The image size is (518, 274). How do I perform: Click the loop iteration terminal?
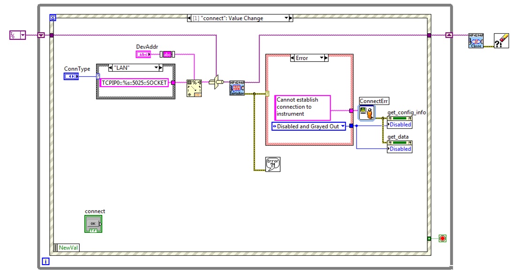point(46,261)
